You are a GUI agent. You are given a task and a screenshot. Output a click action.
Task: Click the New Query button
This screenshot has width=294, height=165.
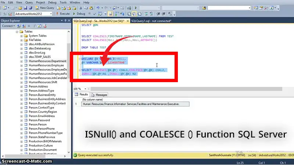(x=45, y=8)
